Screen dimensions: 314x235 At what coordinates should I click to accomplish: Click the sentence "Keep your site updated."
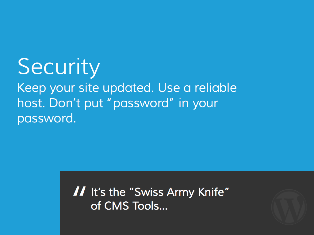tap(85, 88)
